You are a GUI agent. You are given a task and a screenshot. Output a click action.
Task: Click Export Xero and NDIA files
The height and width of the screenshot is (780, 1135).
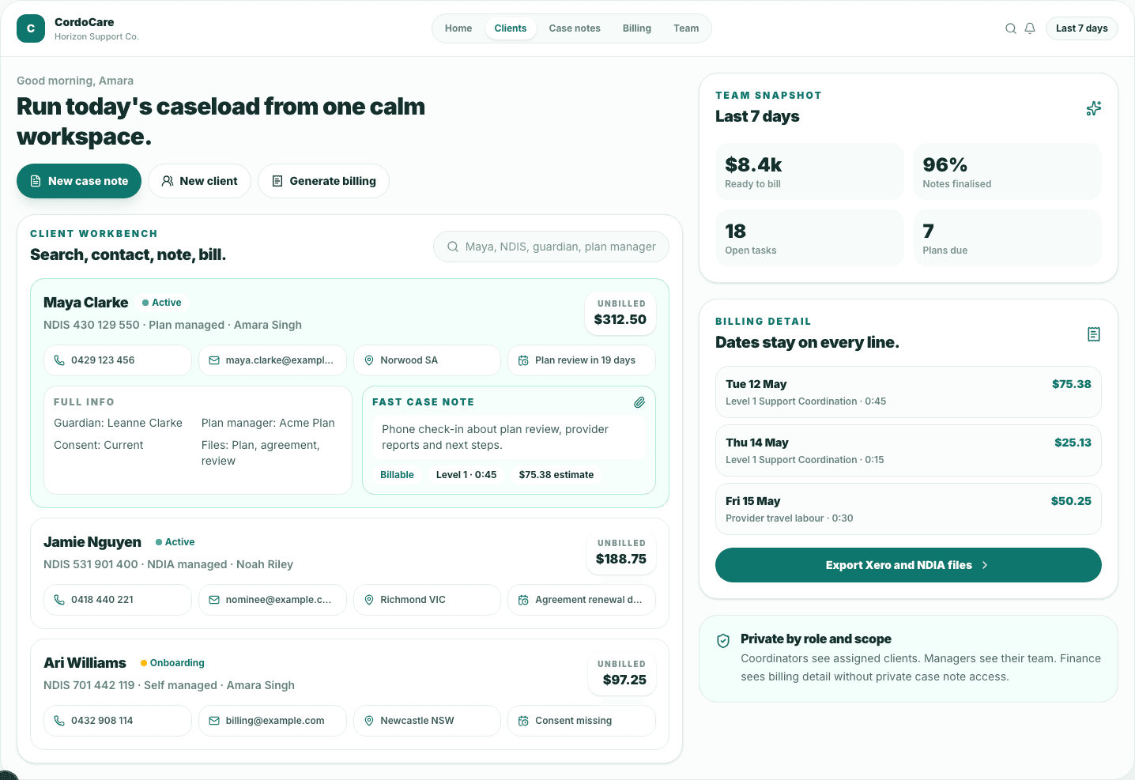coord(908,565)
